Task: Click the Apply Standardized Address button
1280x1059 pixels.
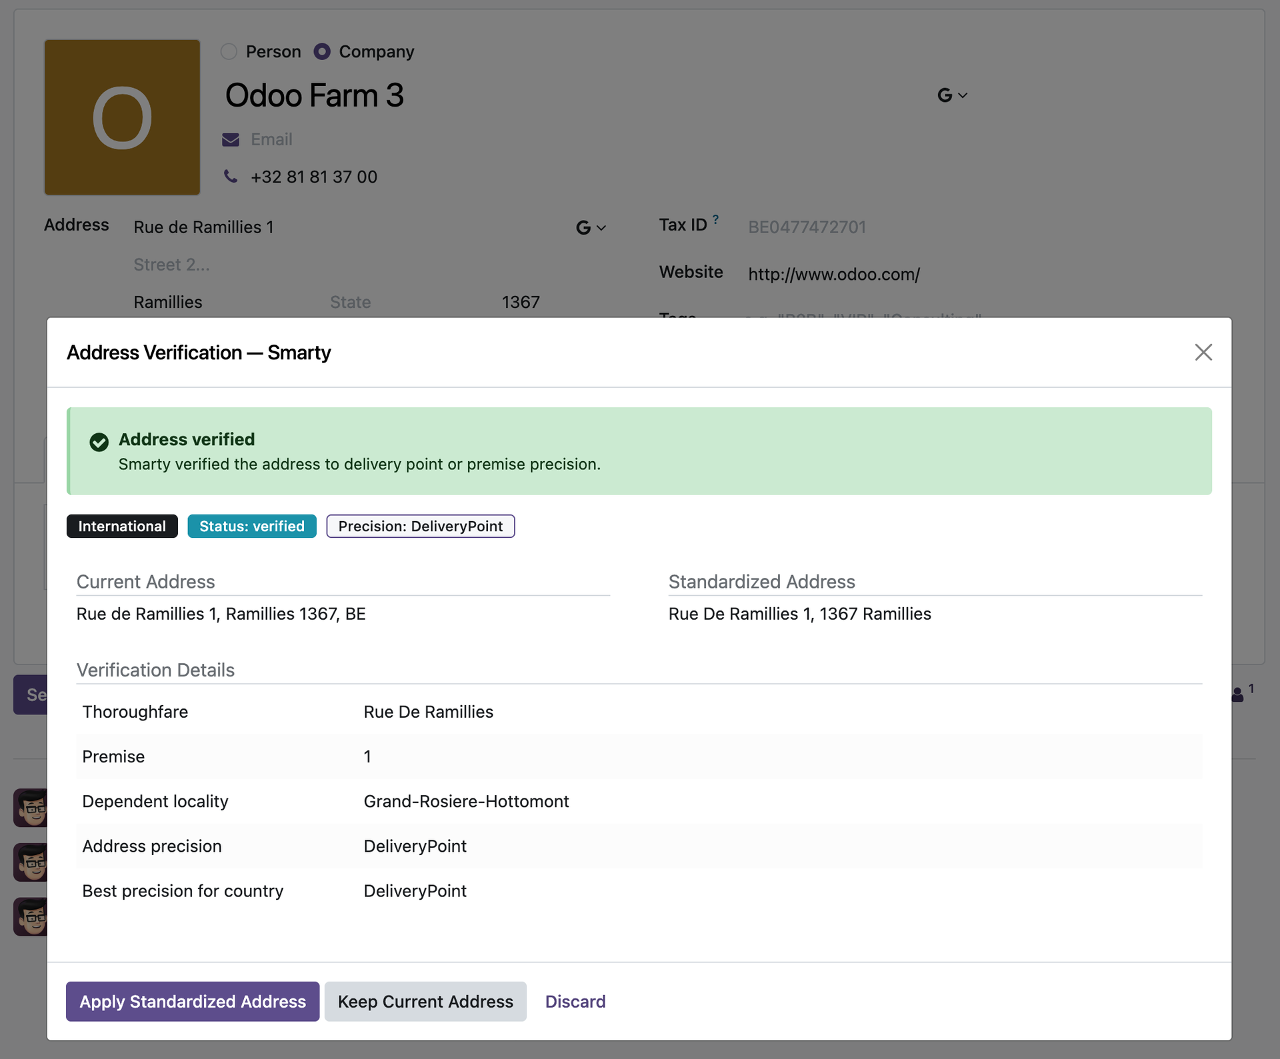Action: [193, 1001]
